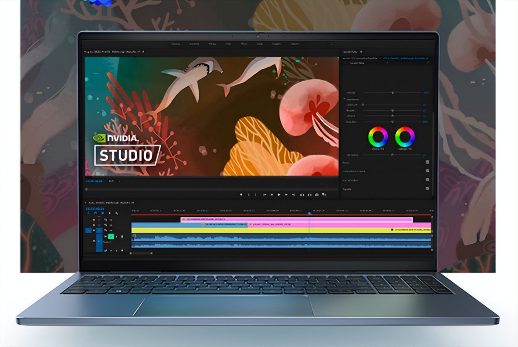Click the Intensity slider handle in Lumetri

tap(392, 93)
